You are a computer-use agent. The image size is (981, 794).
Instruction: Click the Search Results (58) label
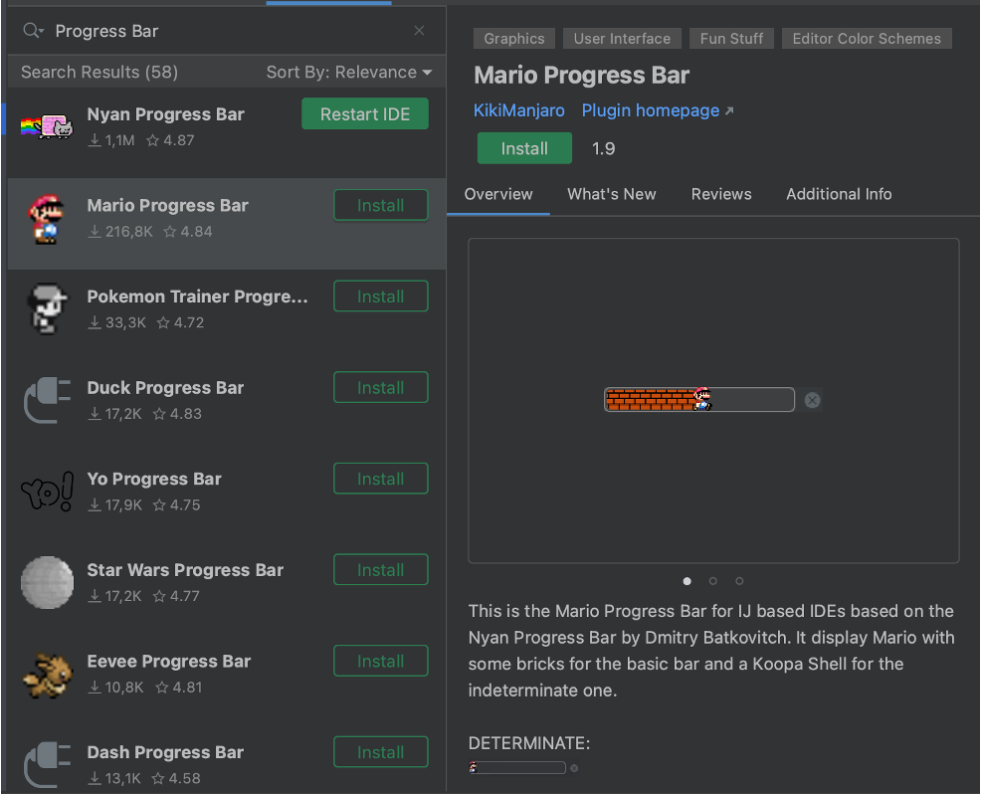pos(99,72)
